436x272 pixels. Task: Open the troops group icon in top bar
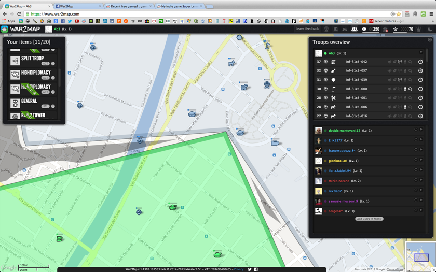(x=354, y=30)
